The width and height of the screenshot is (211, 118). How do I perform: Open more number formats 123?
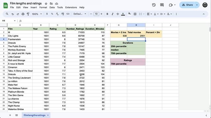(68, 14)
